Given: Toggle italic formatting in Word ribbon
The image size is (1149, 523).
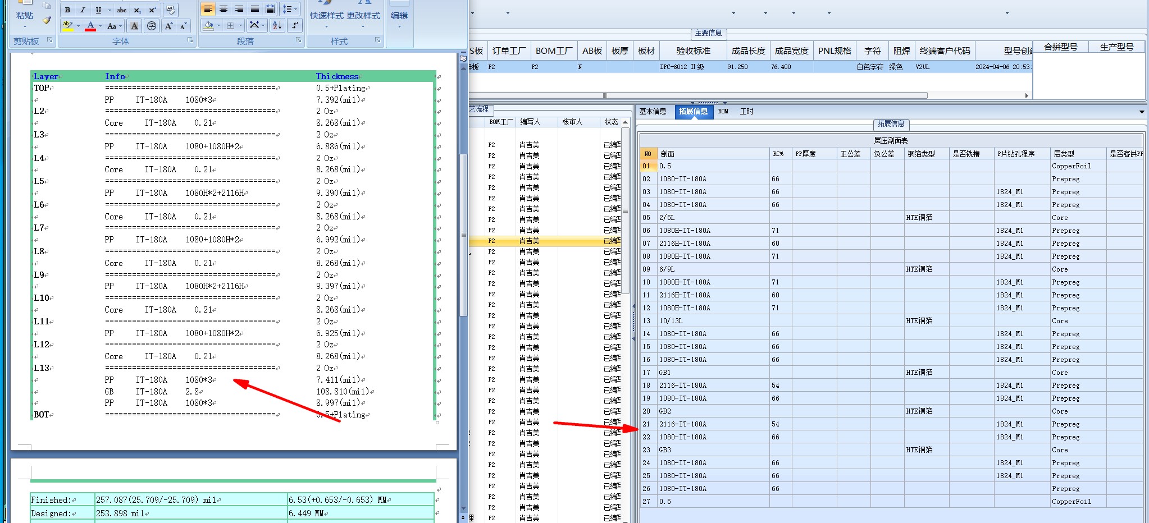Looking at the screenshot, I should (83, 10).
